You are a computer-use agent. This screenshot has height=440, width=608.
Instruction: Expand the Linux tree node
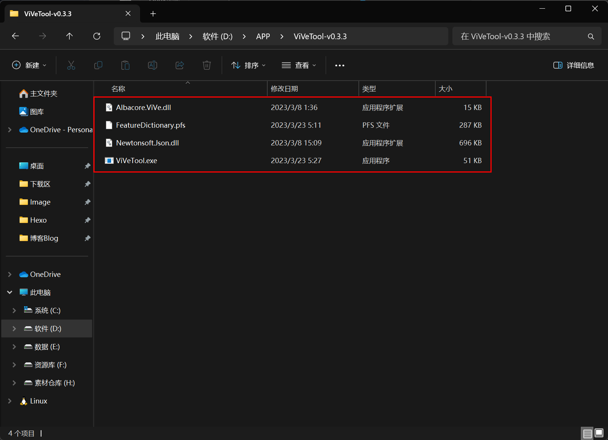point(10,401)
